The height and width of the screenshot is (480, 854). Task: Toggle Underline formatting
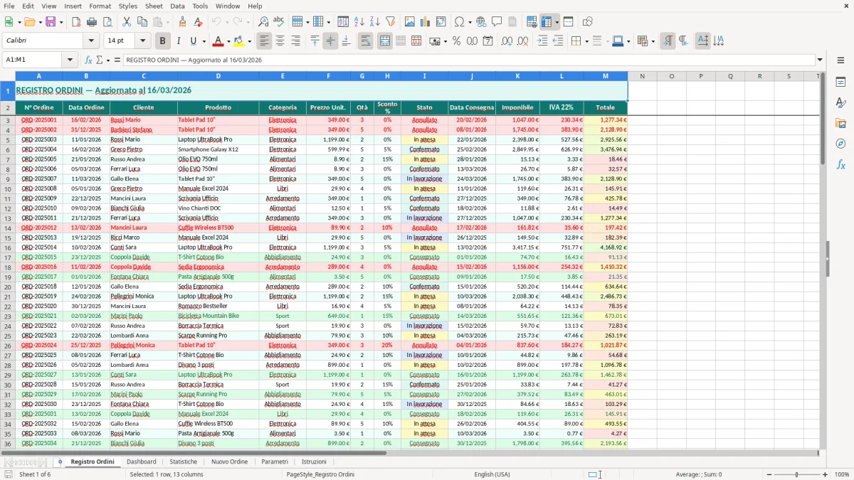194,41
